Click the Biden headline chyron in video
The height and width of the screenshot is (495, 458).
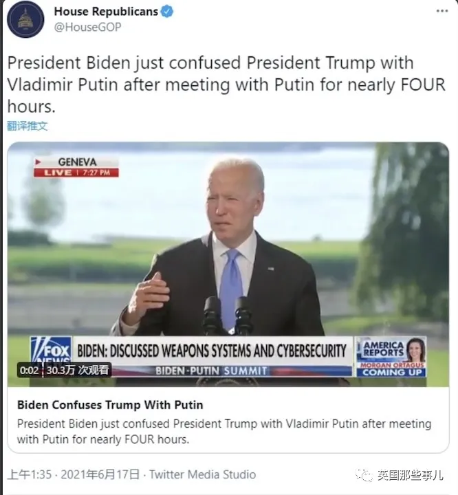212,351
